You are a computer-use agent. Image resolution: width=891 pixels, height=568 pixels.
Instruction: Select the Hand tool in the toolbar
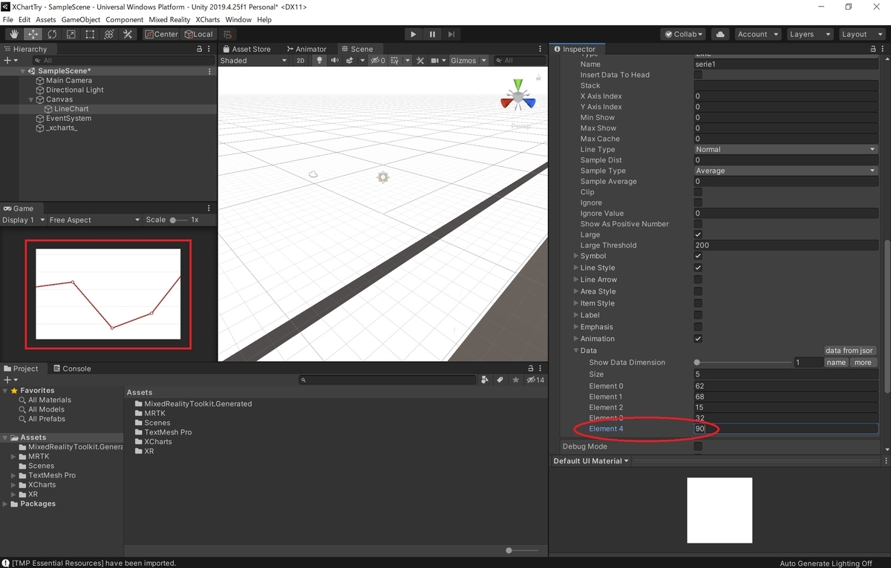pos(13,34)
